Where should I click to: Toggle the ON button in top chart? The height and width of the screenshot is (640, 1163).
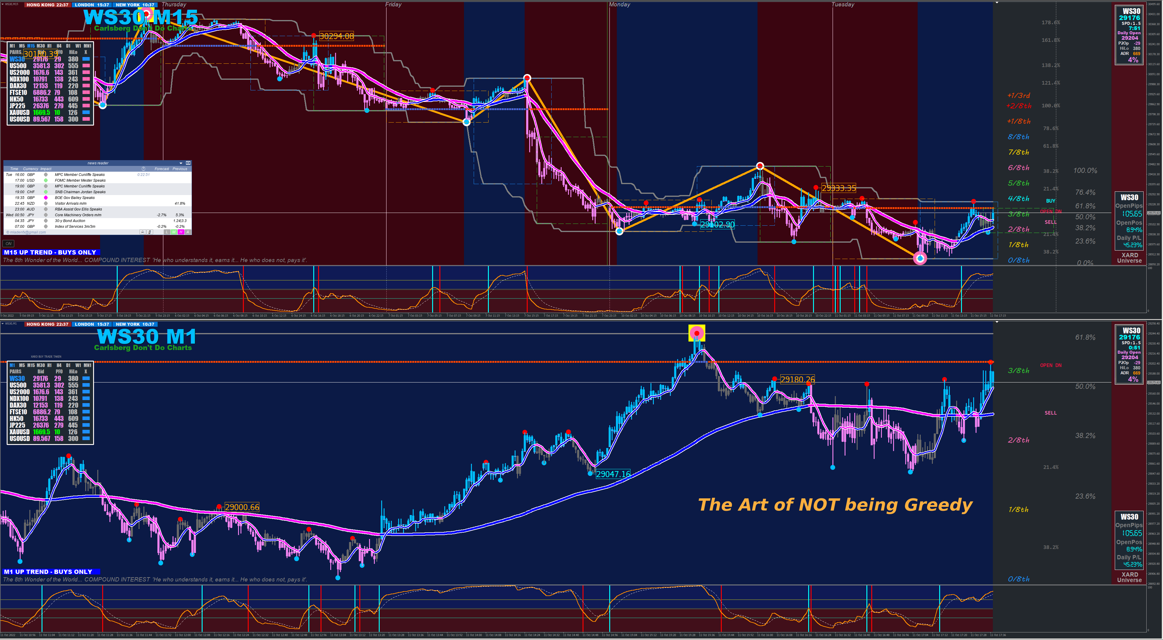tap(8, 244)
